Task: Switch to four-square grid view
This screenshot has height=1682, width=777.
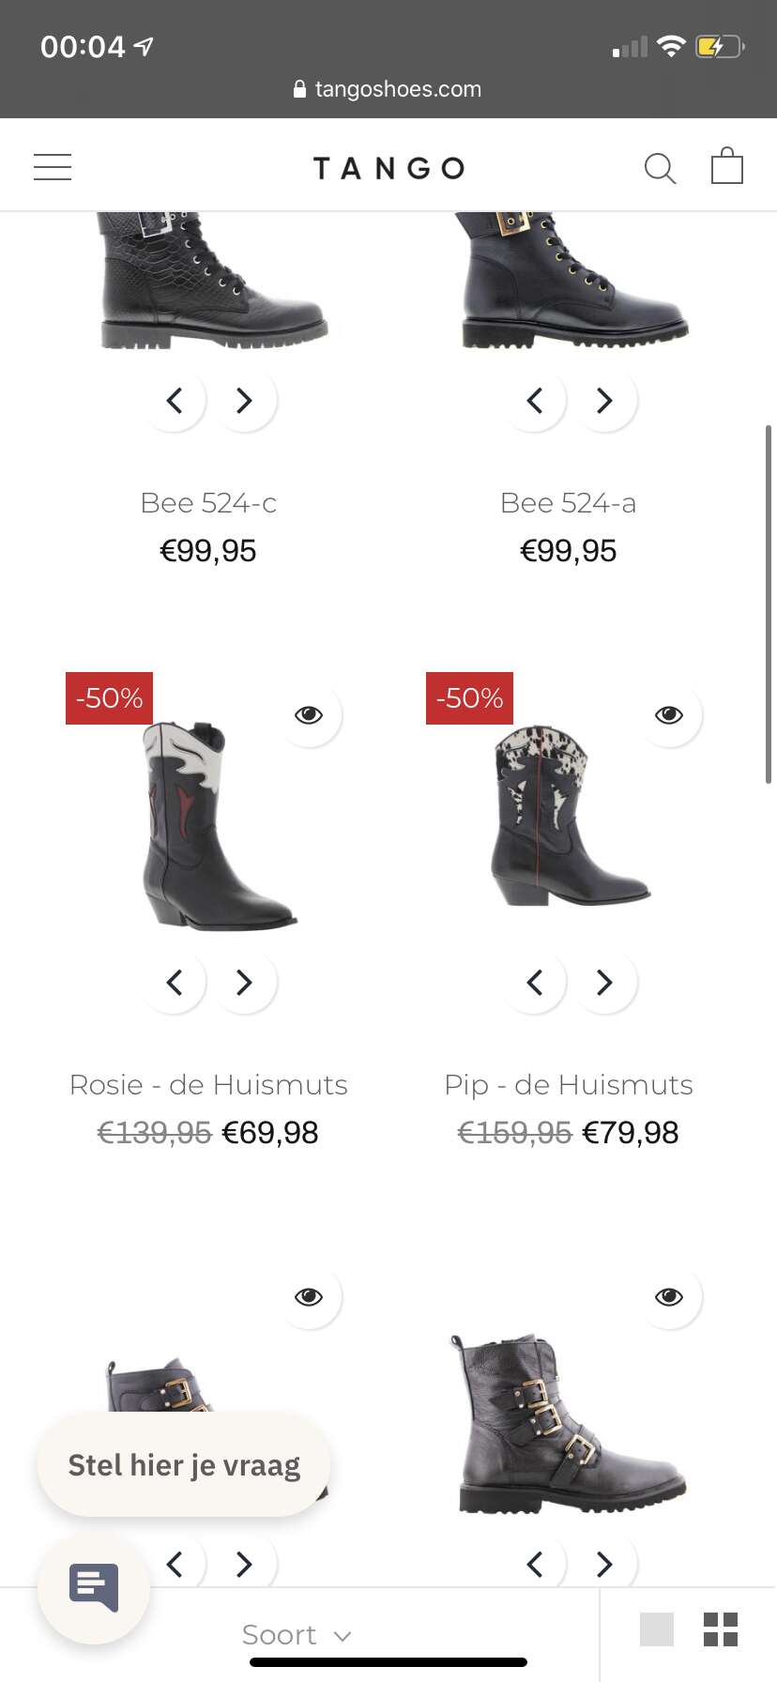Action: (721, 1629)
